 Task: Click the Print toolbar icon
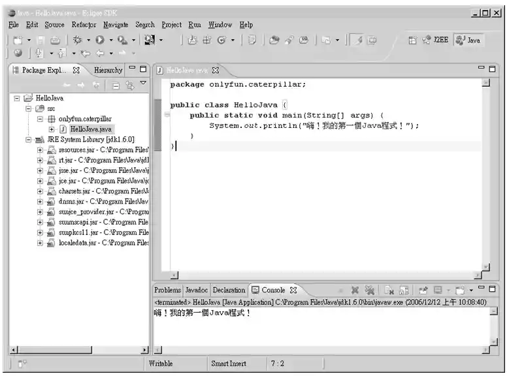(55, 40)
